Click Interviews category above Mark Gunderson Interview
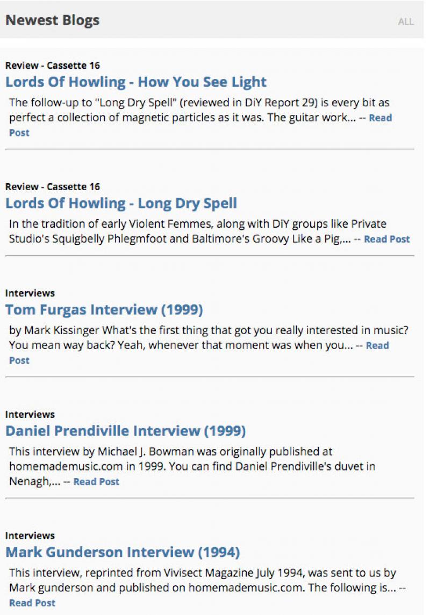 coord(30,536)
